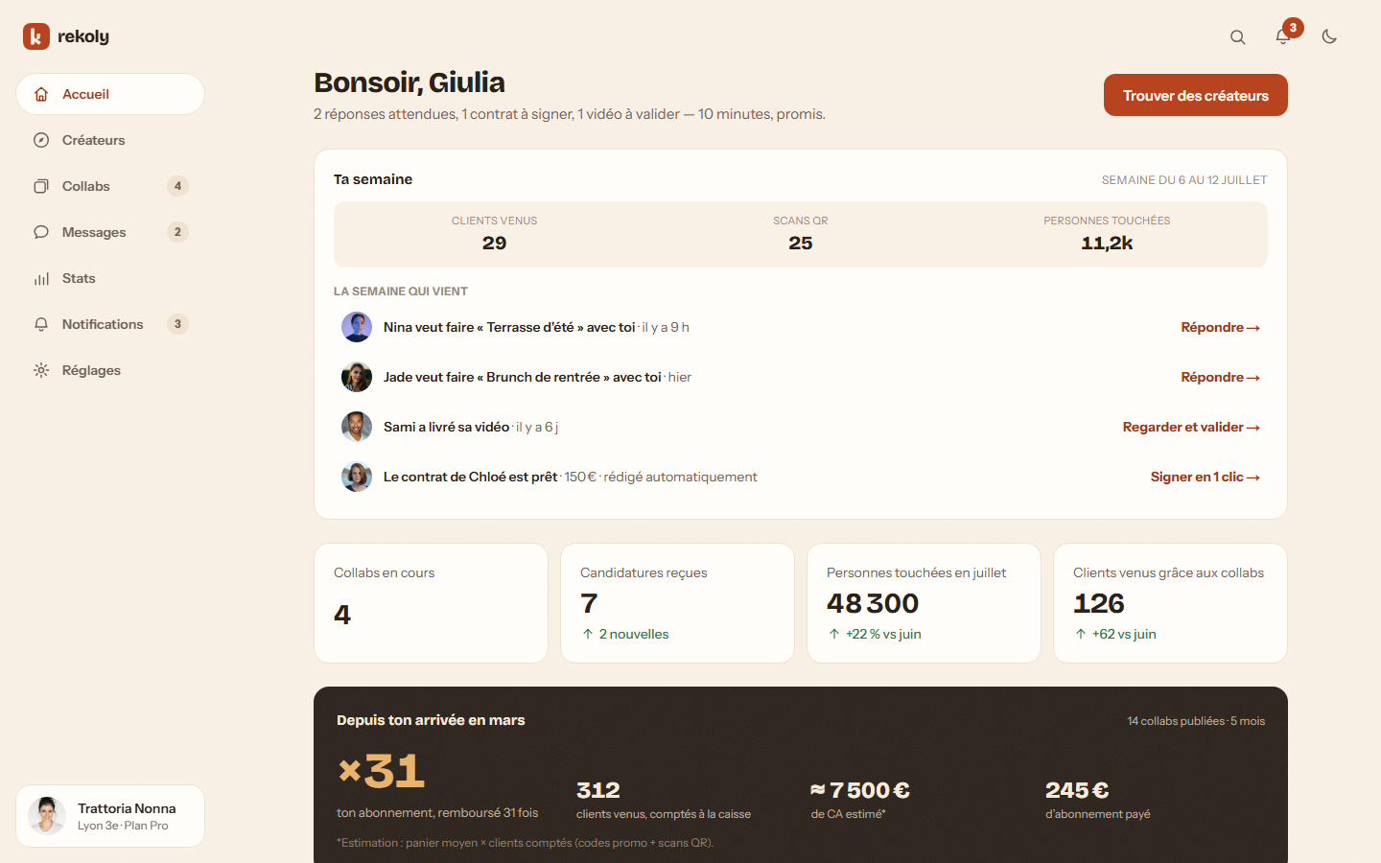Click the 'Bonsoir, Giulia' heading
This screenshot has height=863, width=1381.
[x=410, y=82]
